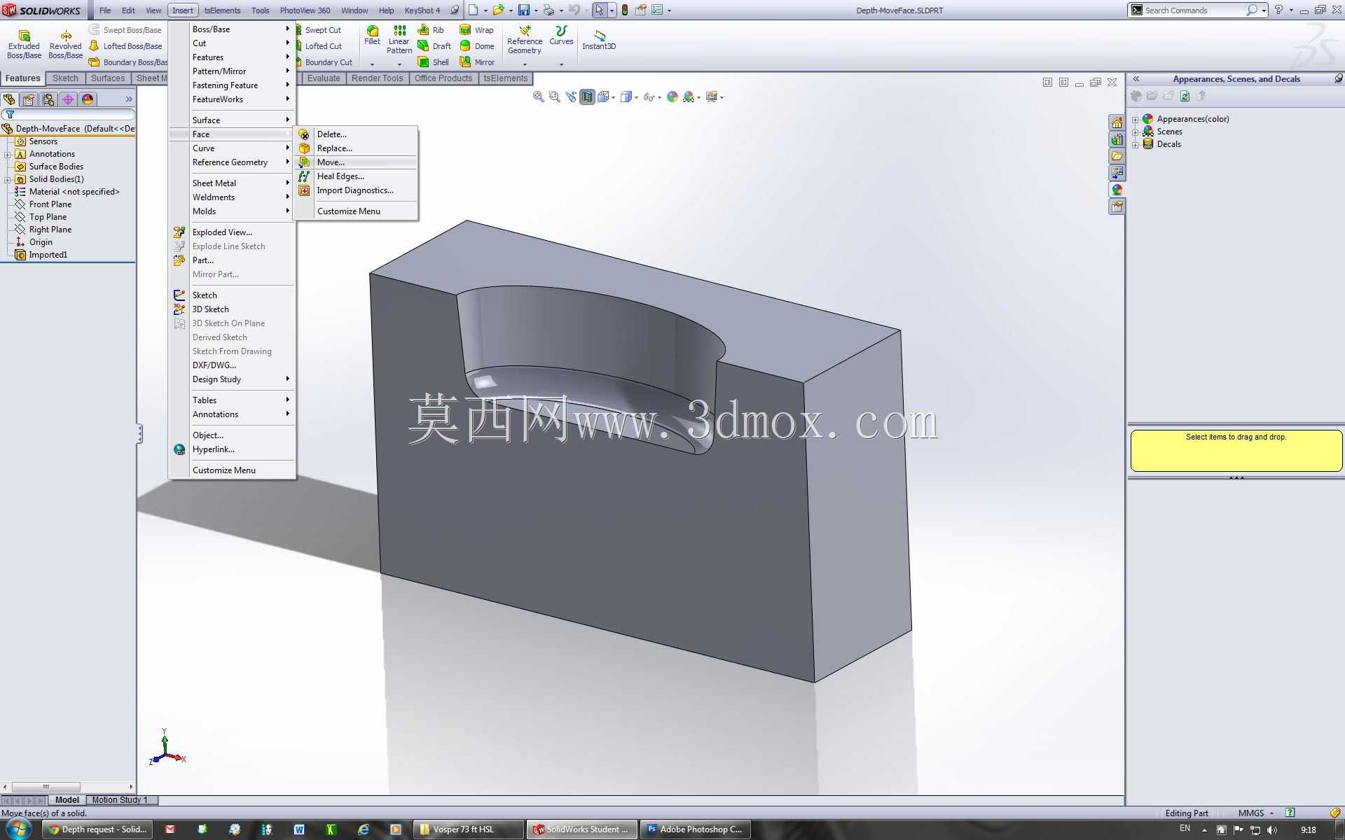Screen dimensions: 1345x840
Task: Click the Extruded Boss/Base tool
Action: pos(24,44)
